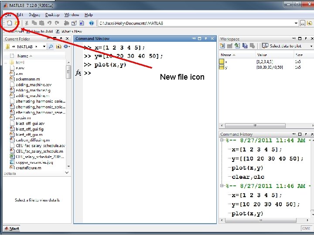
Task: Click the Open file folder icon
Action: pyautogui.click(x=17, y=23)
